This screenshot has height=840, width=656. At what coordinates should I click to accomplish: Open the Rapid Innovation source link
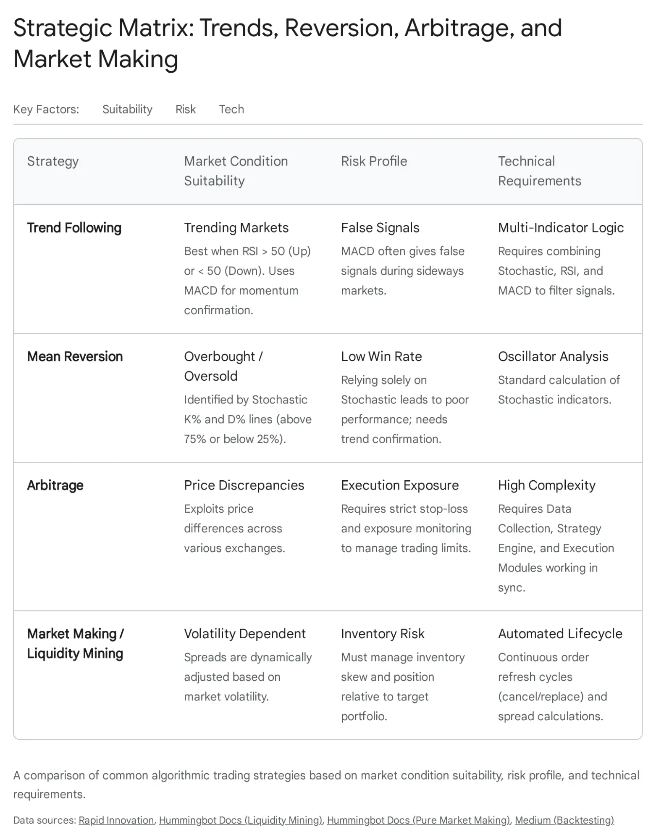click(116, 820)
